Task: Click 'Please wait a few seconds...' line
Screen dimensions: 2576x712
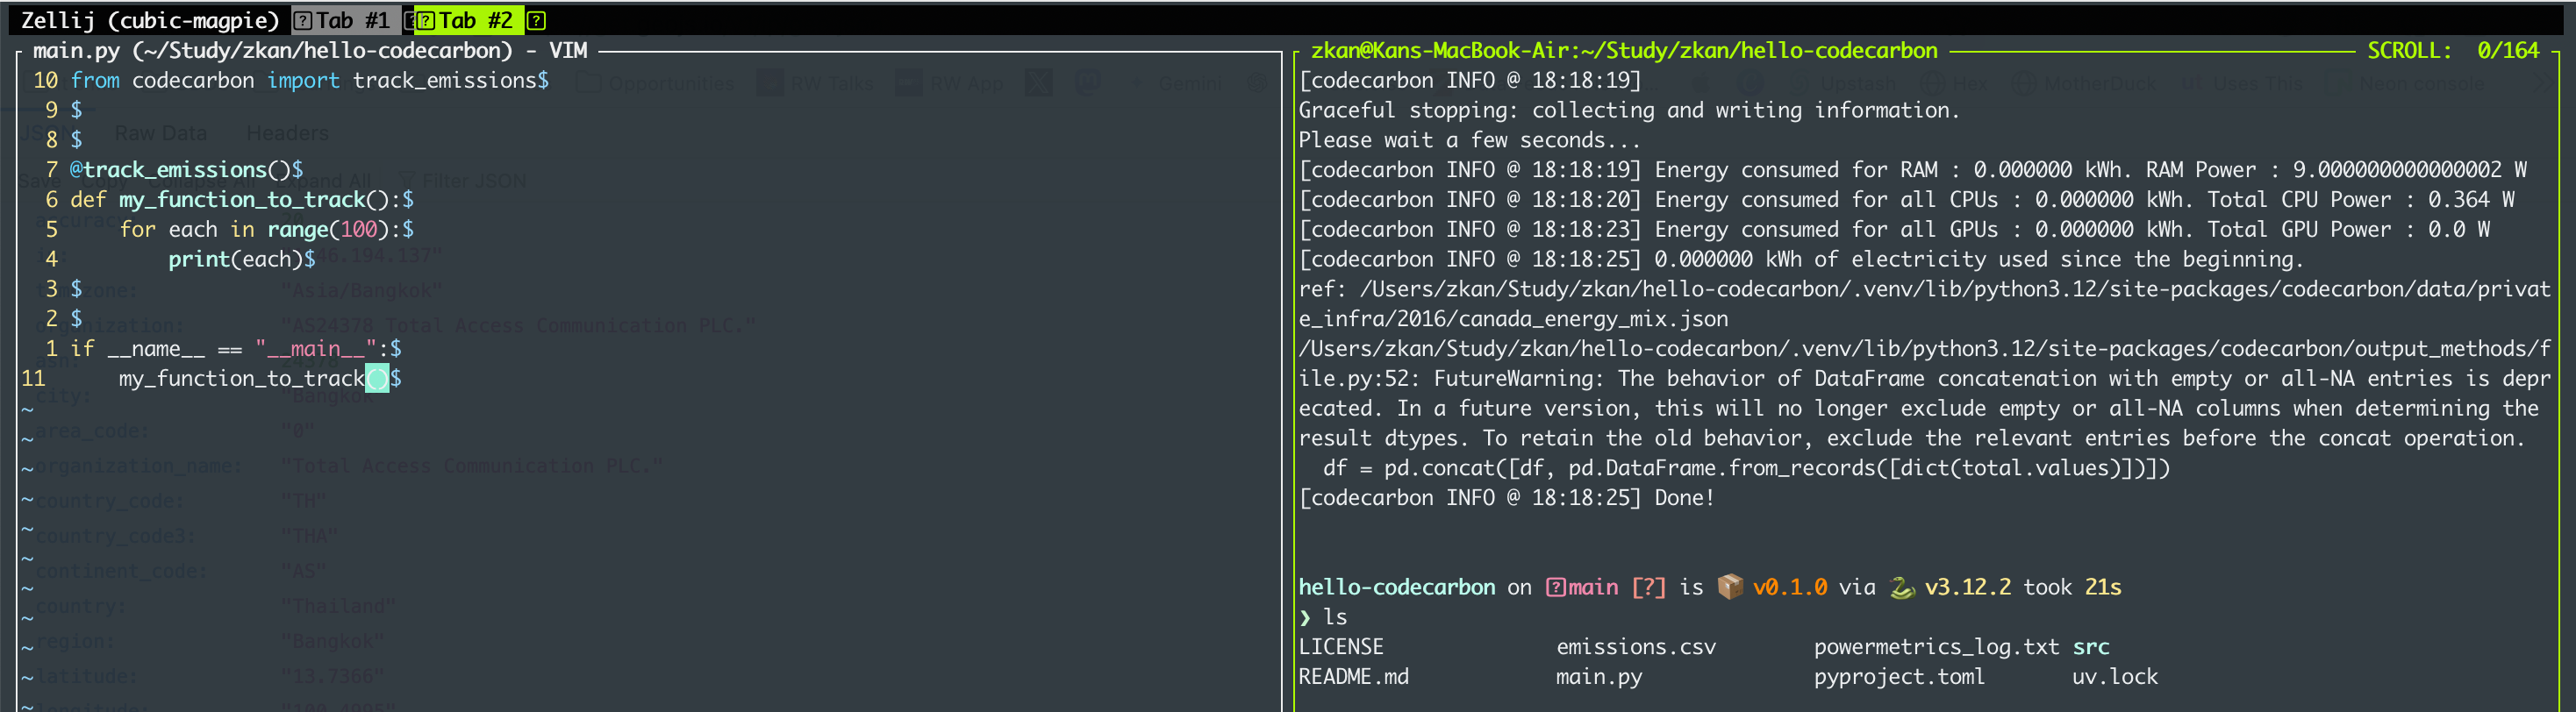Action: click(x=1469, y=140)
